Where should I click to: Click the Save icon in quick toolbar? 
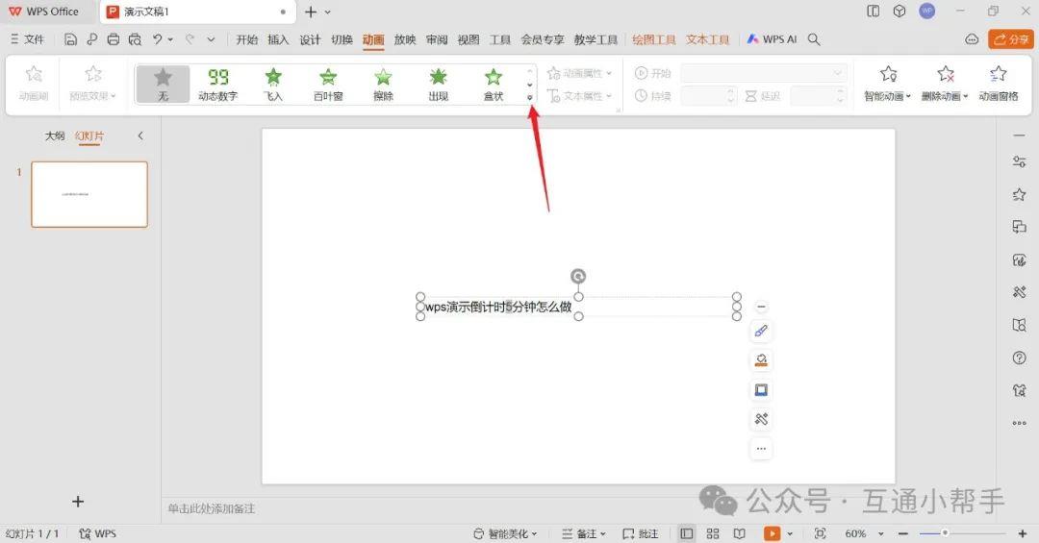70,39
